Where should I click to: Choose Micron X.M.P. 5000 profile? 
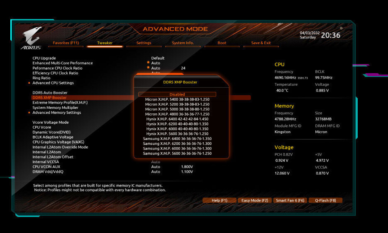pos(177,109)
